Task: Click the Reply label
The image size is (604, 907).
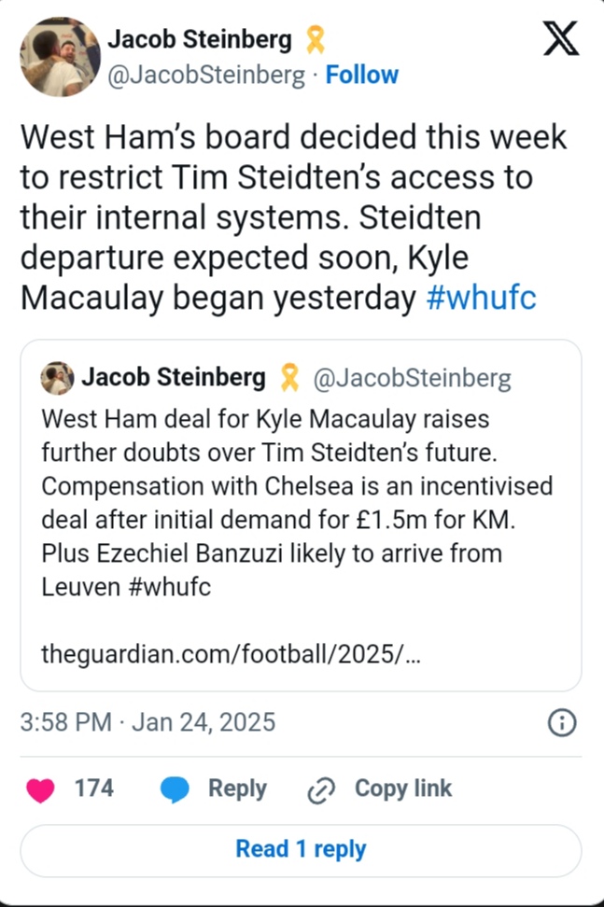Action: [237, 788]
